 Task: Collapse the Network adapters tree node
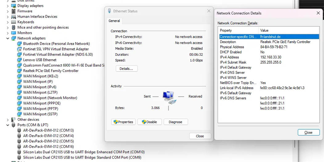click(8, 38)
